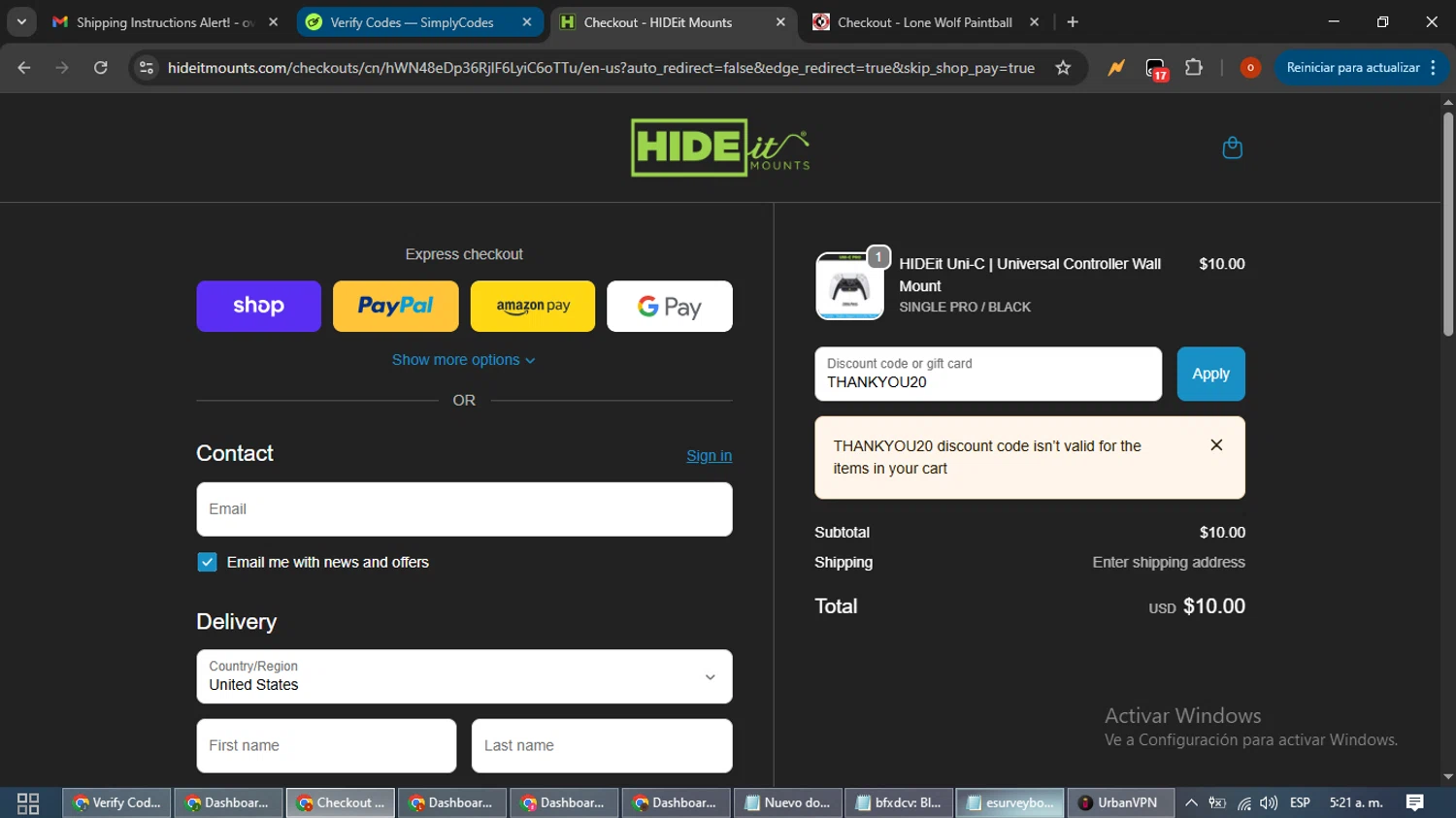Go back with the browser back arrow
Image resolution: width=1456 pixels, height=818 pixels.
(24, 68)
